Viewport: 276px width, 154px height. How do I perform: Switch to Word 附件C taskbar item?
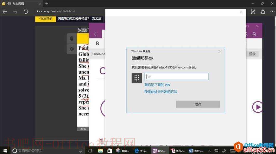click(x=196, y=151)
